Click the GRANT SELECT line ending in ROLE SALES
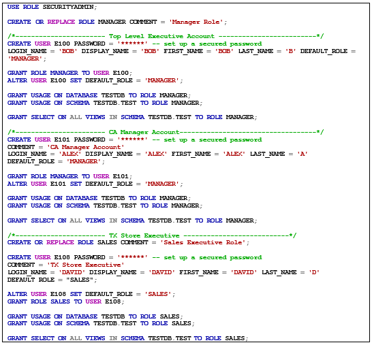The width and height of the screenshot is (372, 345). click(127, 338)
